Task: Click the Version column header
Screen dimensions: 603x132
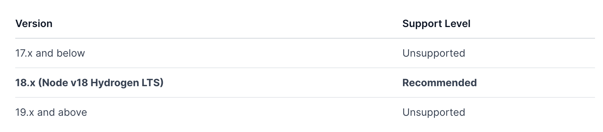Action: (34, 24)
